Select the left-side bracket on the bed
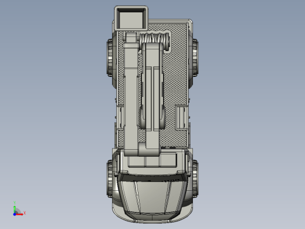 pos(120,117)
